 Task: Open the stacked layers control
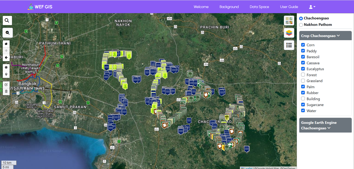click(x=289, y=33)
